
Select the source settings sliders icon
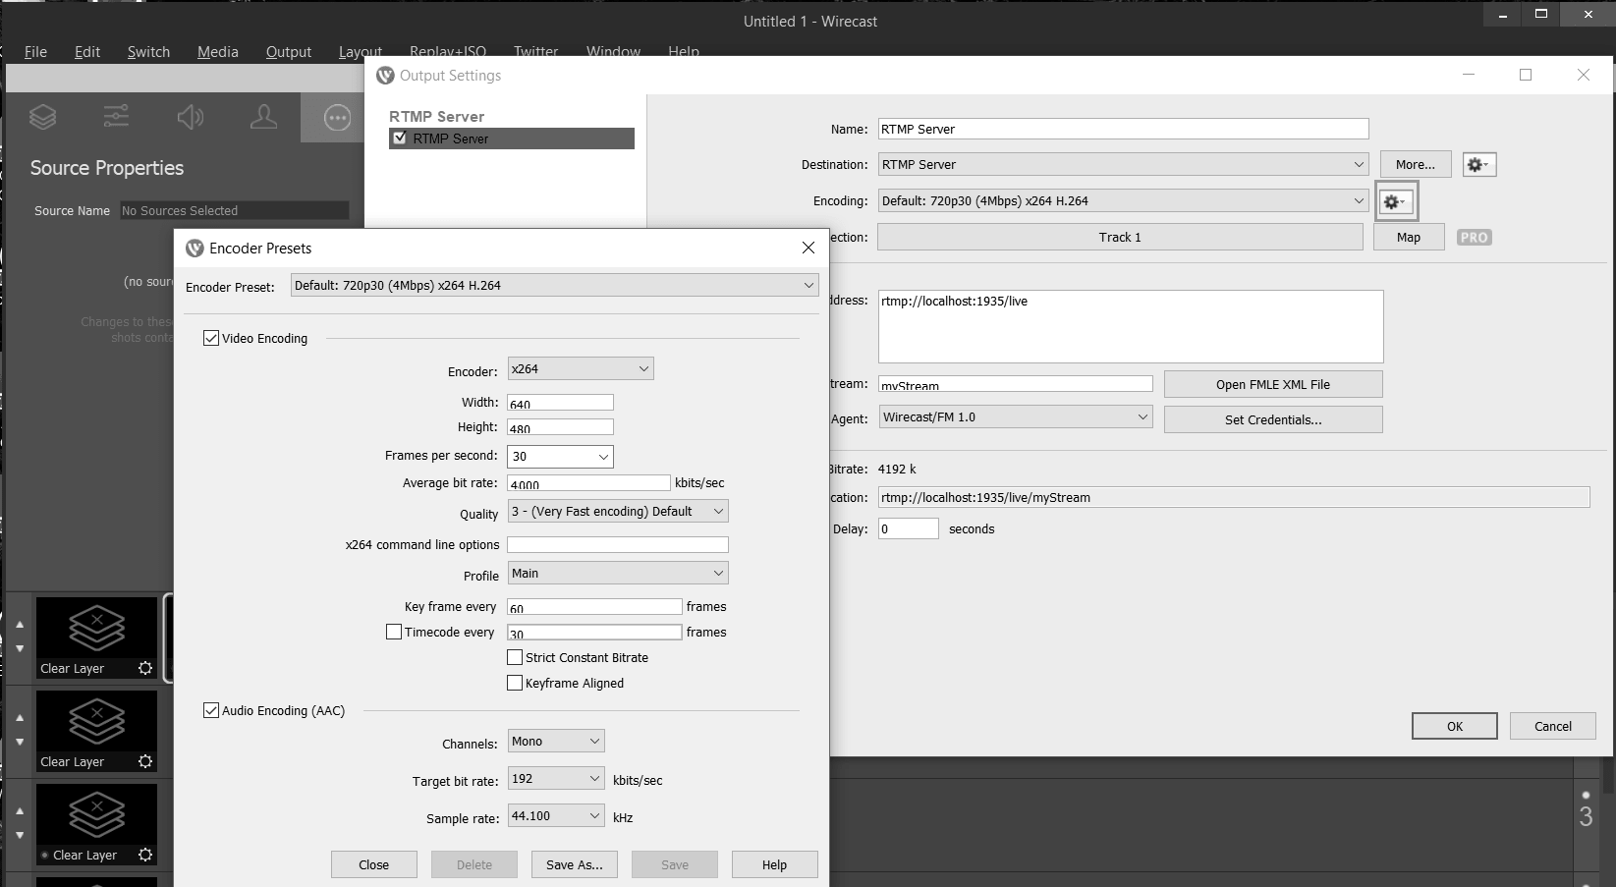[x=116, y=117]
